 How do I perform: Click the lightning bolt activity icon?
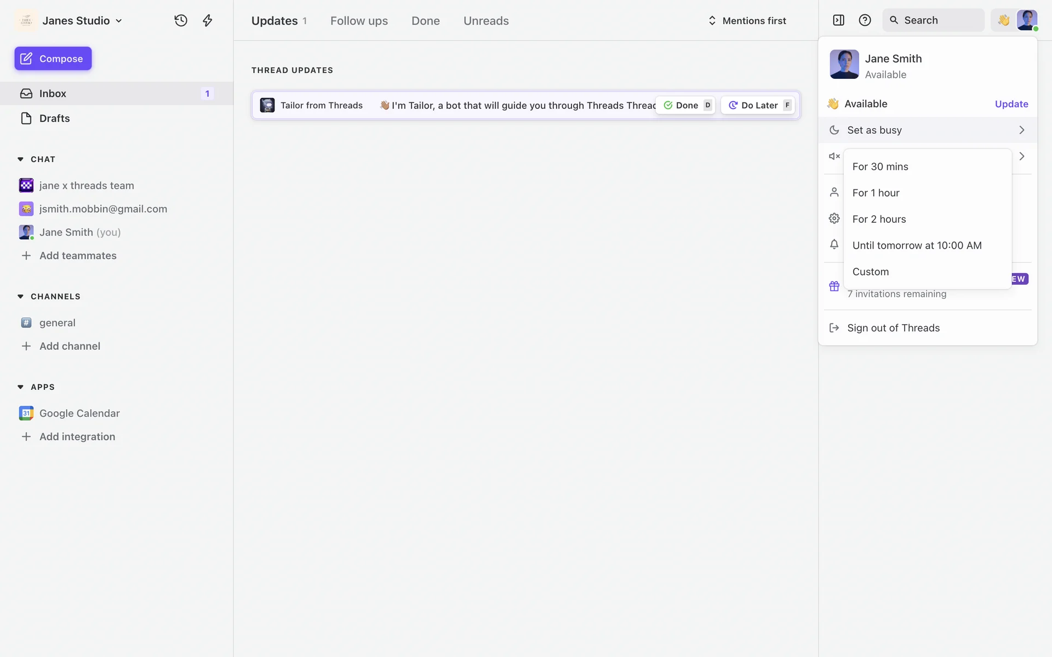207,20
